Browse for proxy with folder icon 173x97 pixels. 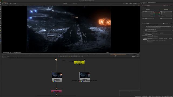click(172, 30)
